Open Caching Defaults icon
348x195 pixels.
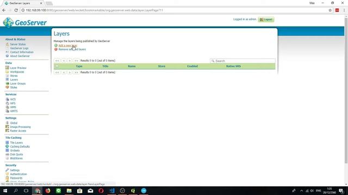7,146
